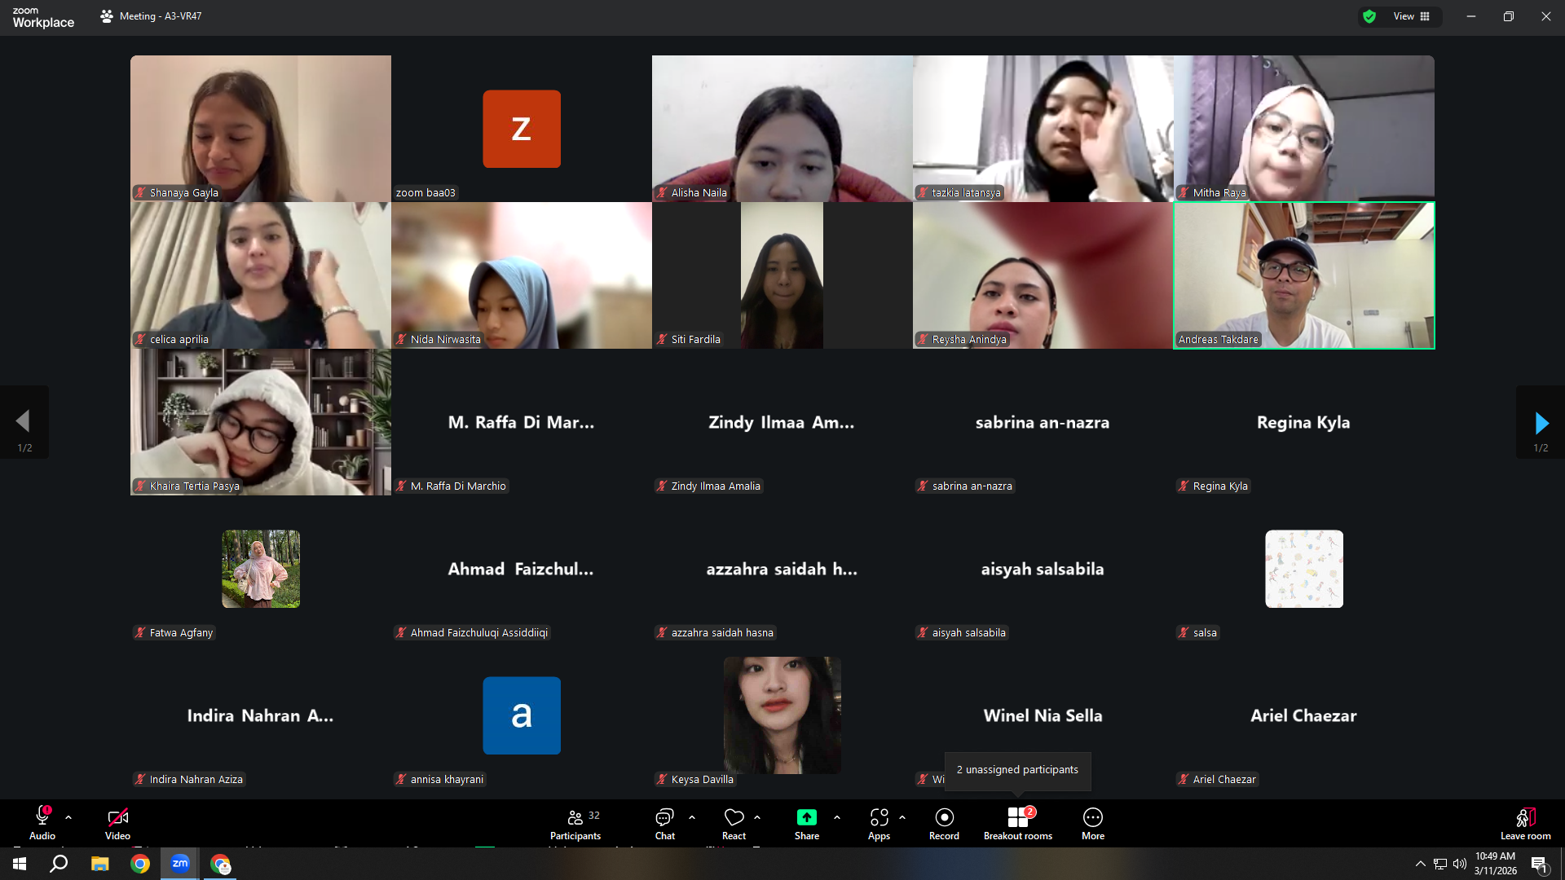Start screen Share
The image size is (1565, 880).
[x=806, y=824]
